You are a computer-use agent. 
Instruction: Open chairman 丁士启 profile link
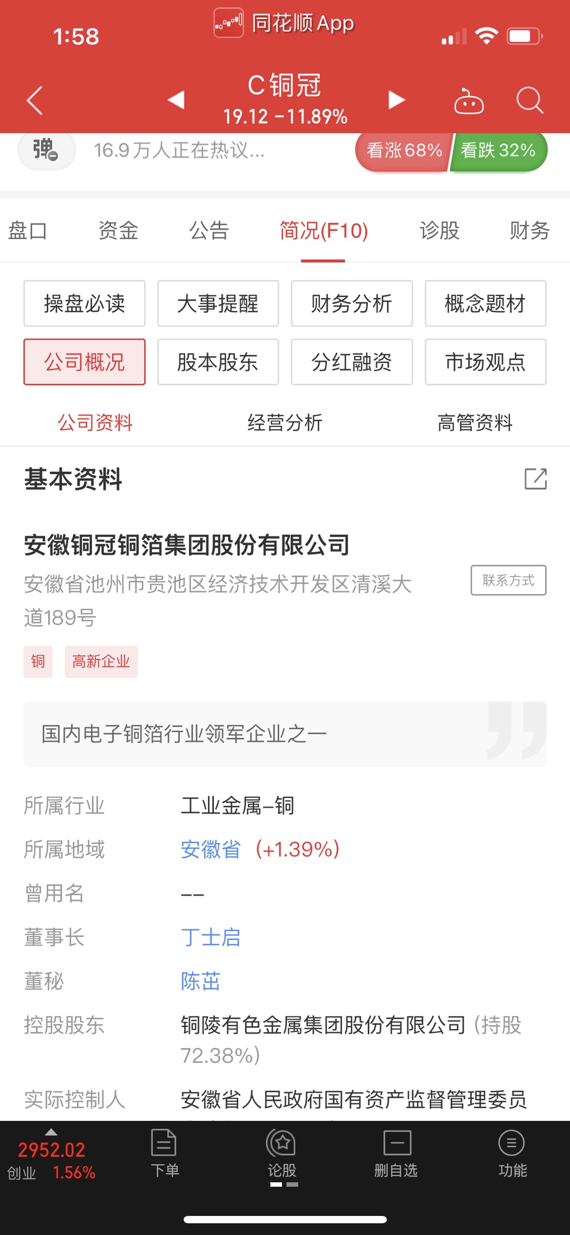tap(211, 937)
